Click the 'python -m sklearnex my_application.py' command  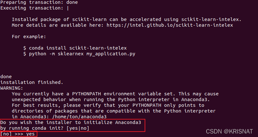(82, 54)
